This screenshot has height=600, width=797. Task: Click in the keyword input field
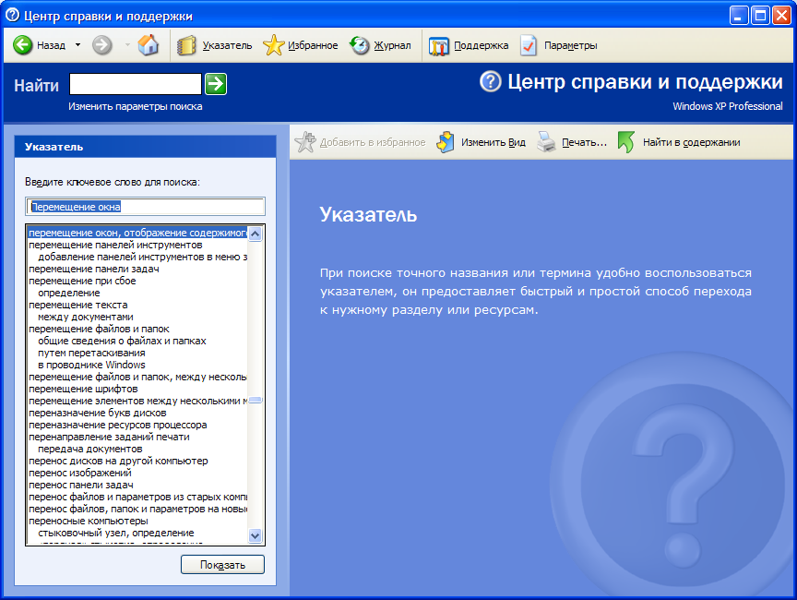146,207
